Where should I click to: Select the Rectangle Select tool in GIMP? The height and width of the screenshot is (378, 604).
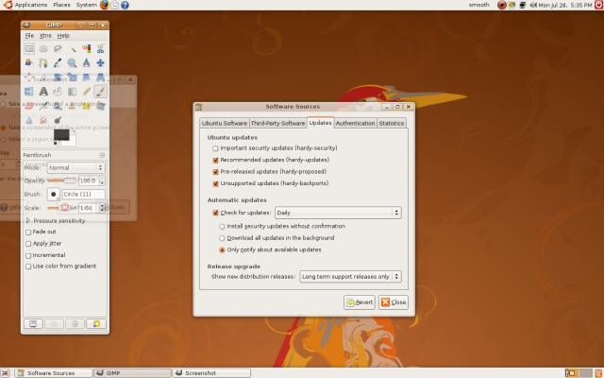tap(29, 48)
